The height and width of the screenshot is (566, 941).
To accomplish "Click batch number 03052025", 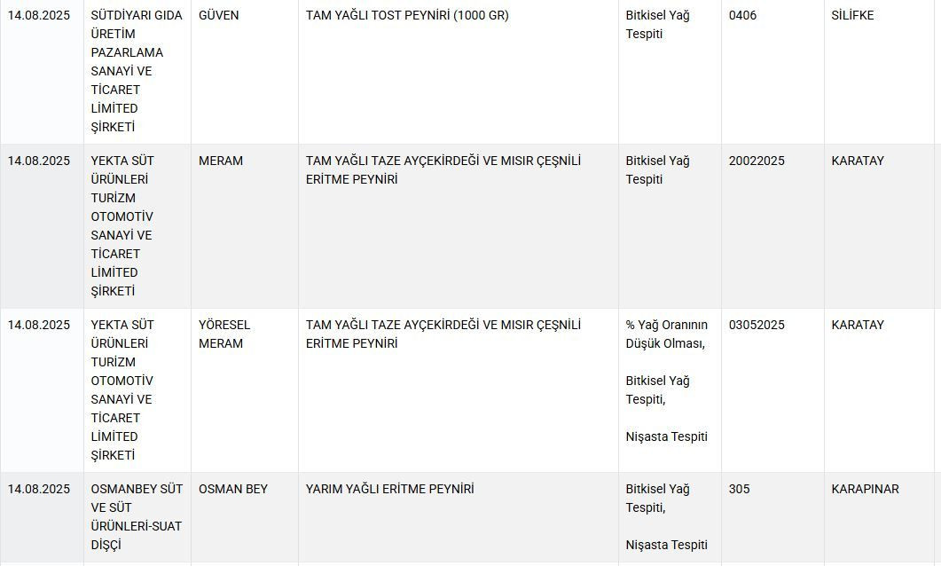I will 757,325.
